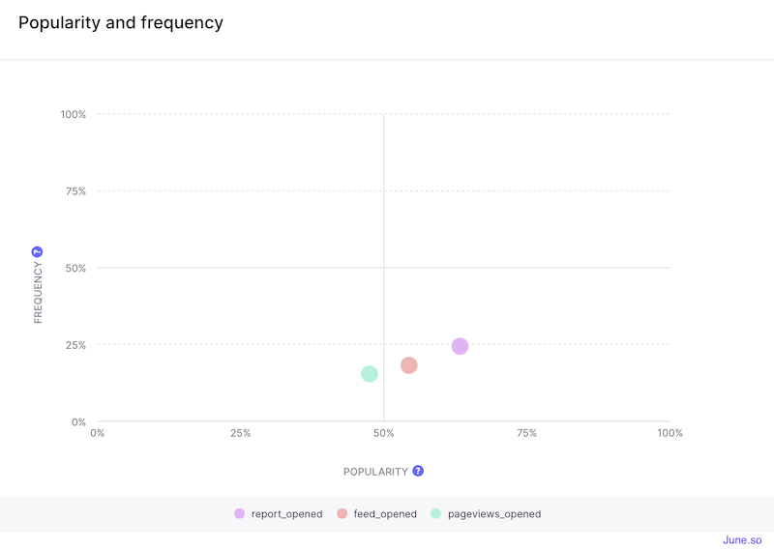The width and height of the screenshot is (774, 550).
Task: Toggle pageviews_opened legend label
Action: [494, 514]
